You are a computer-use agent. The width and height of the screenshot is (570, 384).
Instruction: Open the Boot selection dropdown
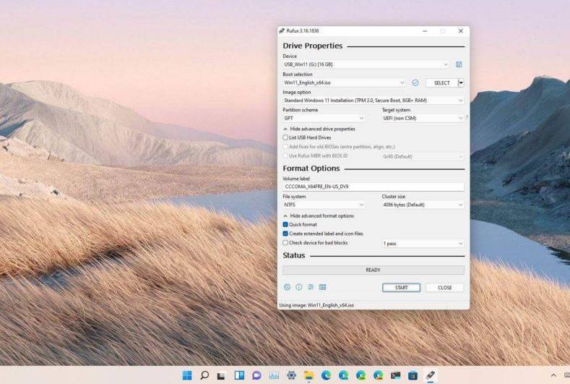345,82
